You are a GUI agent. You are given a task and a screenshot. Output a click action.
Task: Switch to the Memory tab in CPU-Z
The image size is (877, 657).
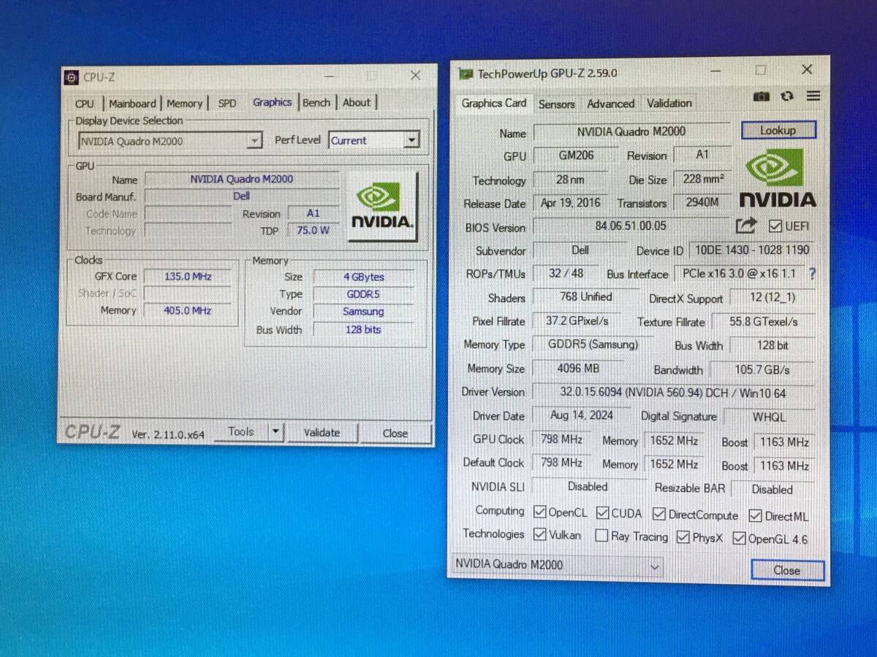[x=184, y=104]
